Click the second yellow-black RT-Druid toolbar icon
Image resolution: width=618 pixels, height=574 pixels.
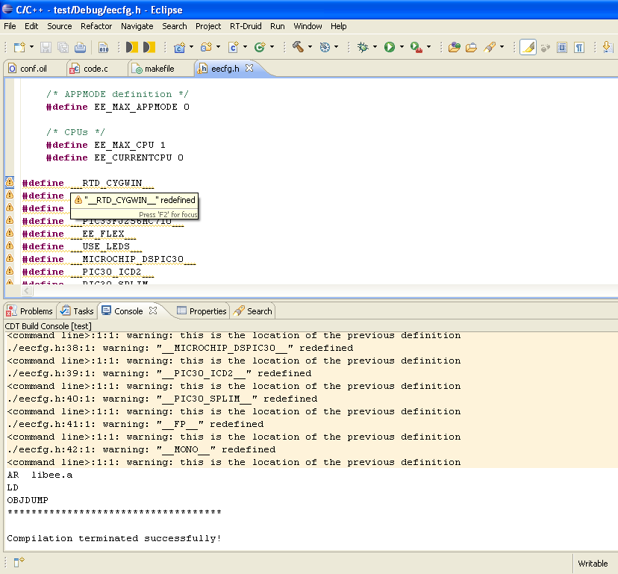[x=149, y=47]
